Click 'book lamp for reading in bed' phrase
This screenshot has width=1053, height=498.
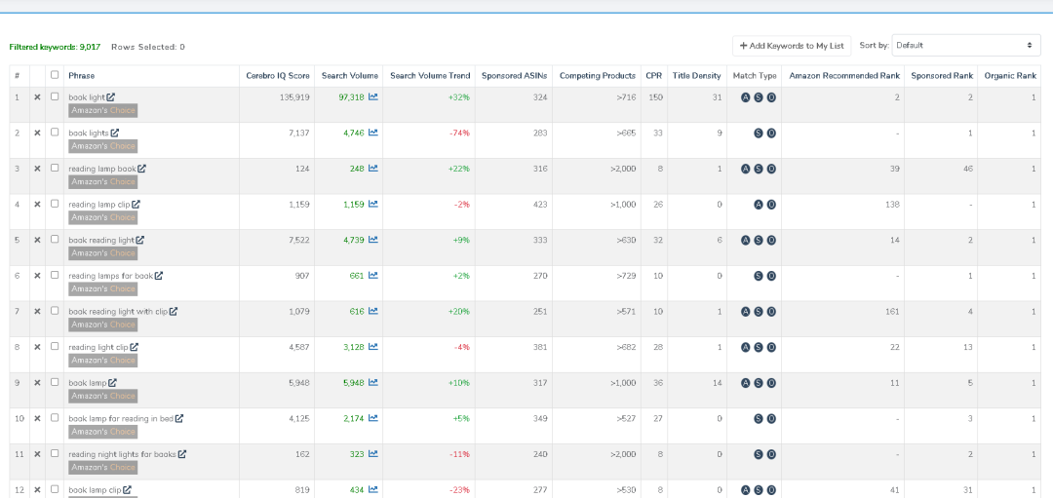click(120, 419)
